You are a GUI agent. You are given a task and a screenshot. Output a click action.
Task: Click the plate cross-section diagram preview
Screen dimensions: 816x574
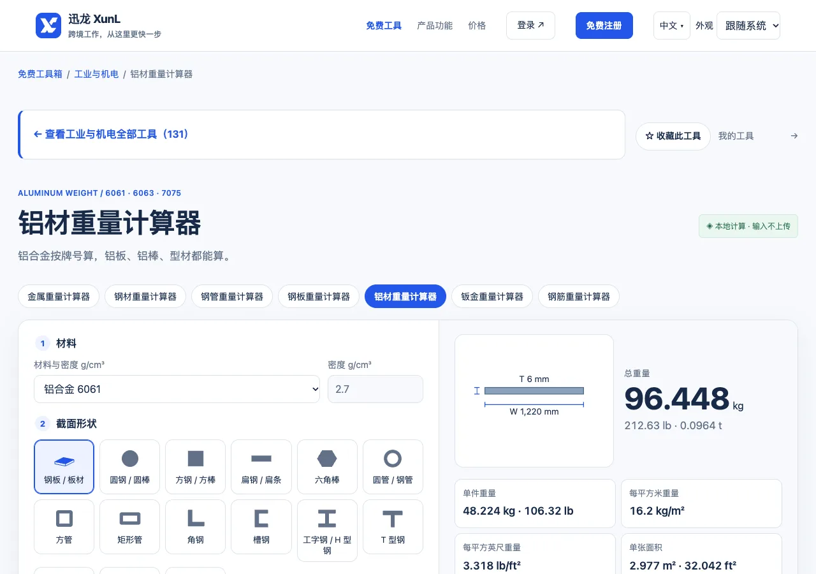(x=534, y=401)
